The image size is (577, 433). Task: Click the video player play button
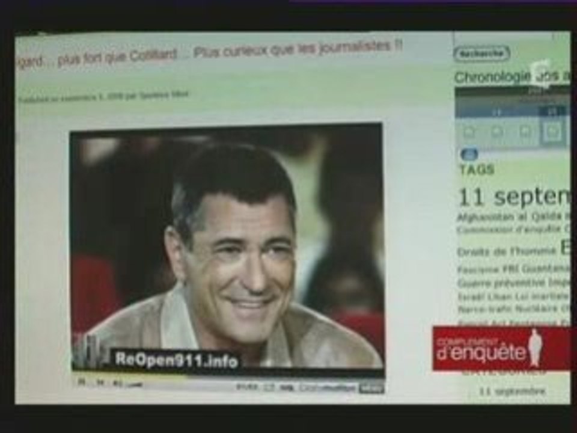pyautogui.click(x=81, y=382)
